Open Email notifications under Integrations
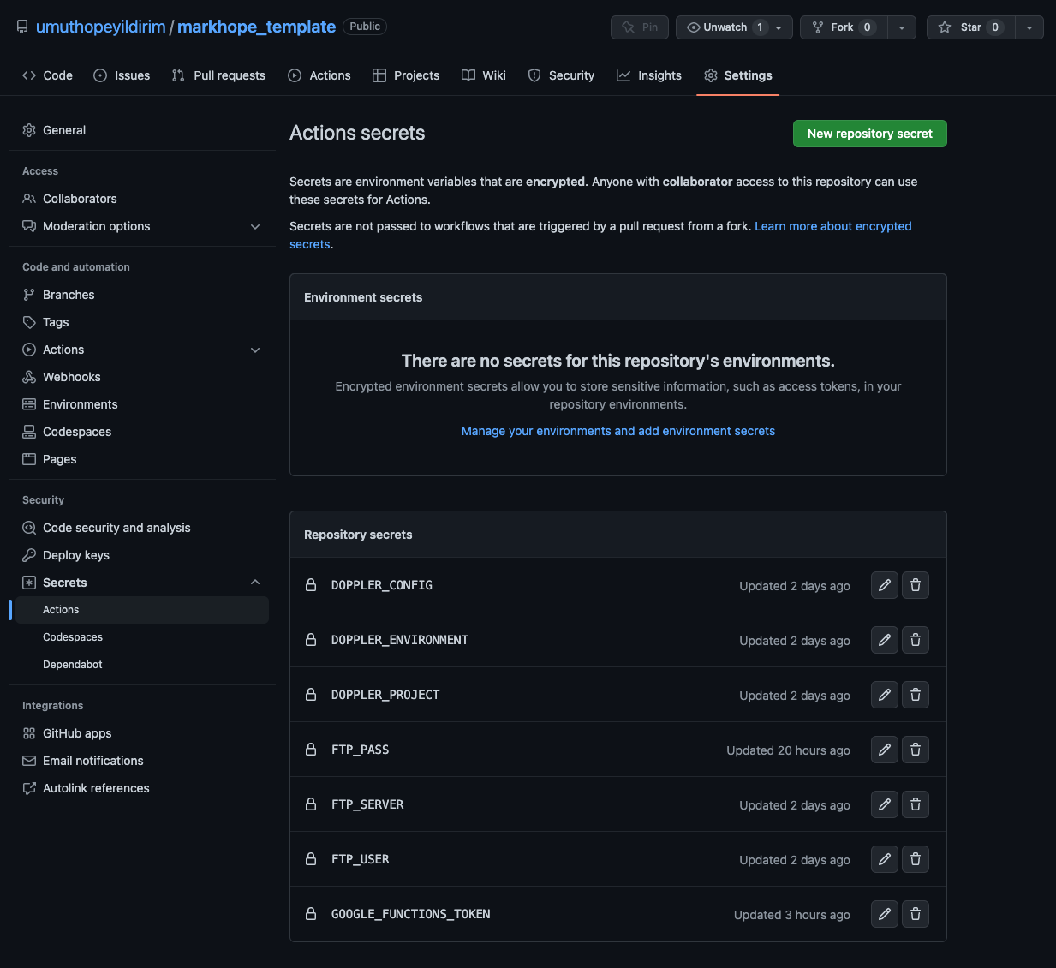 92,760
